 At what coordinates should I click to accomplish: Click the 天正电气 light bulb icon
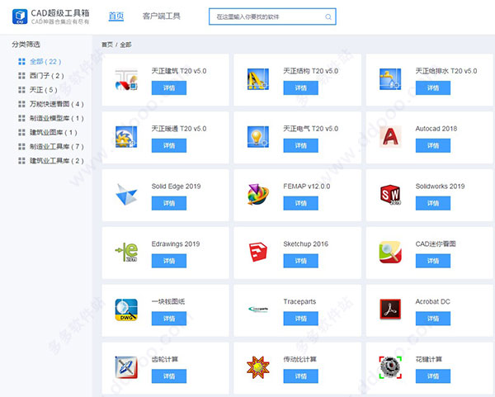[258, 137]
